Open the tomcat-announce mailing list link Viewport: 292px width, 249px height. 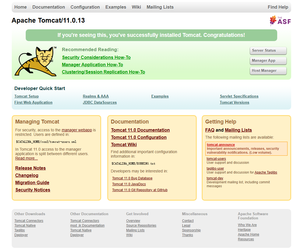pos(221,145)
